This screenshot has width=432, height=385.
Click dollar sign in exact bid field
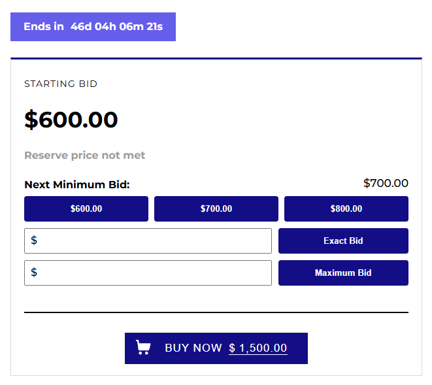click(34, 241)
